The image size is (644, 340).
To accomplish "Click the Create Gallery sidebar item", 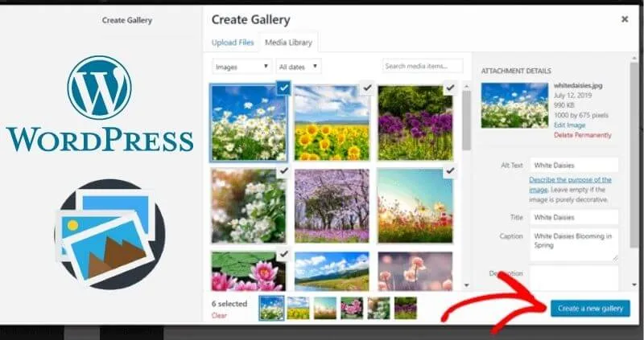I will click(127, 20).
